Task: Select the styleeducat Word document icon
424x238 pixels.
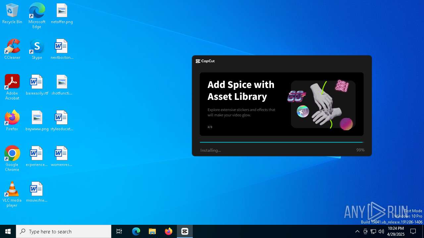Action: (x=62, y=121)
